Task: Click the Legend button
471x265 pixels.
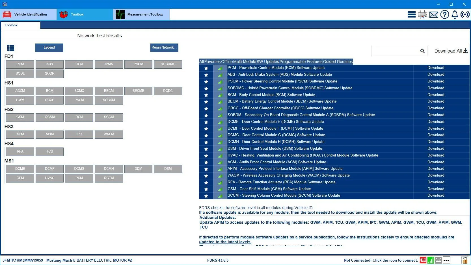Action: (x=49, y=47)
